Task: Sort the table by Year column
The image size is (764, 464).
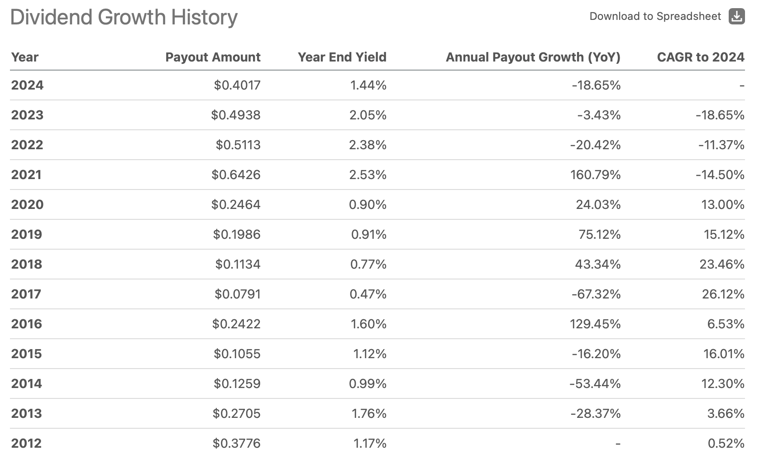Action: (25, 57)
